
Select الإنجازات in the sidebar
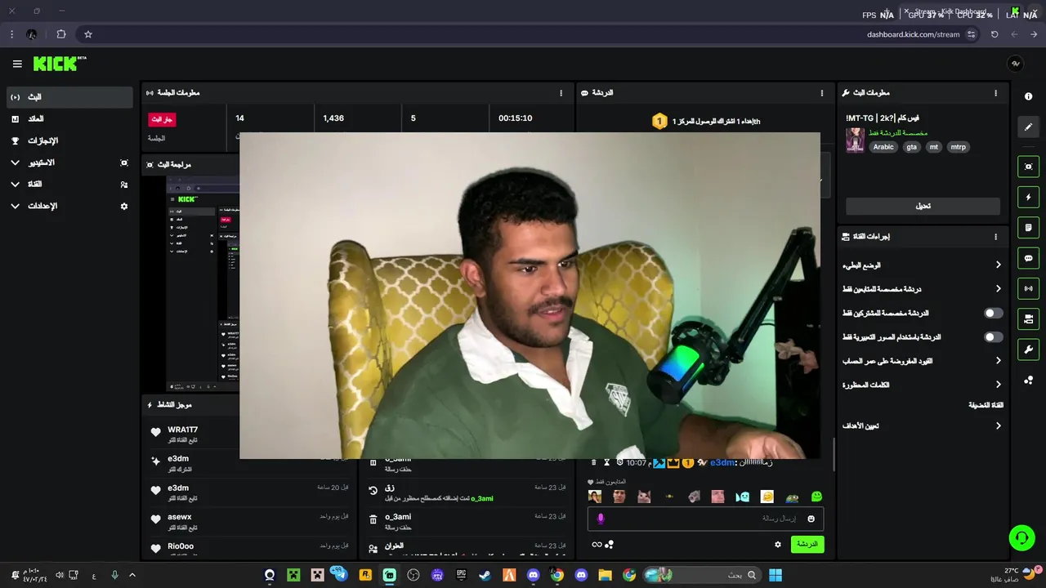click(x=69, y=140)
